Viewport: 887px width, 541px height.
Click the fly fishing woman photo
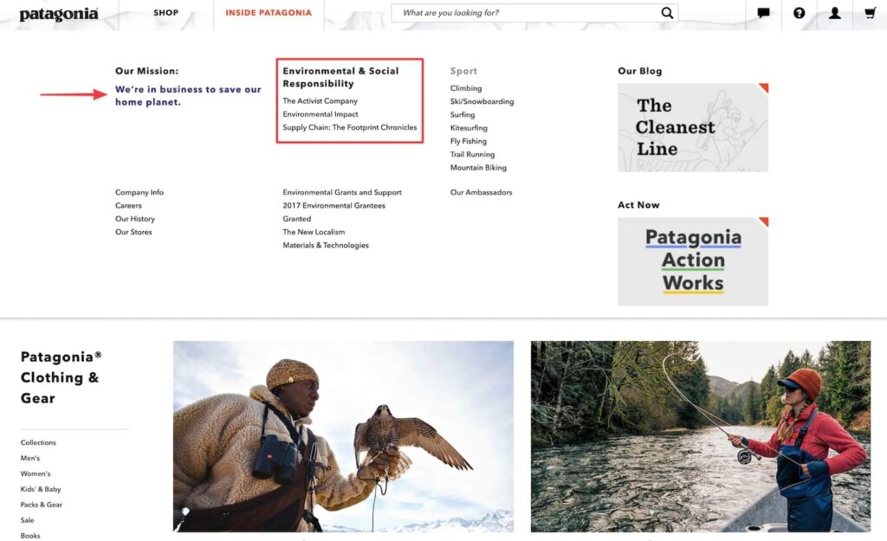click(700, 436)
